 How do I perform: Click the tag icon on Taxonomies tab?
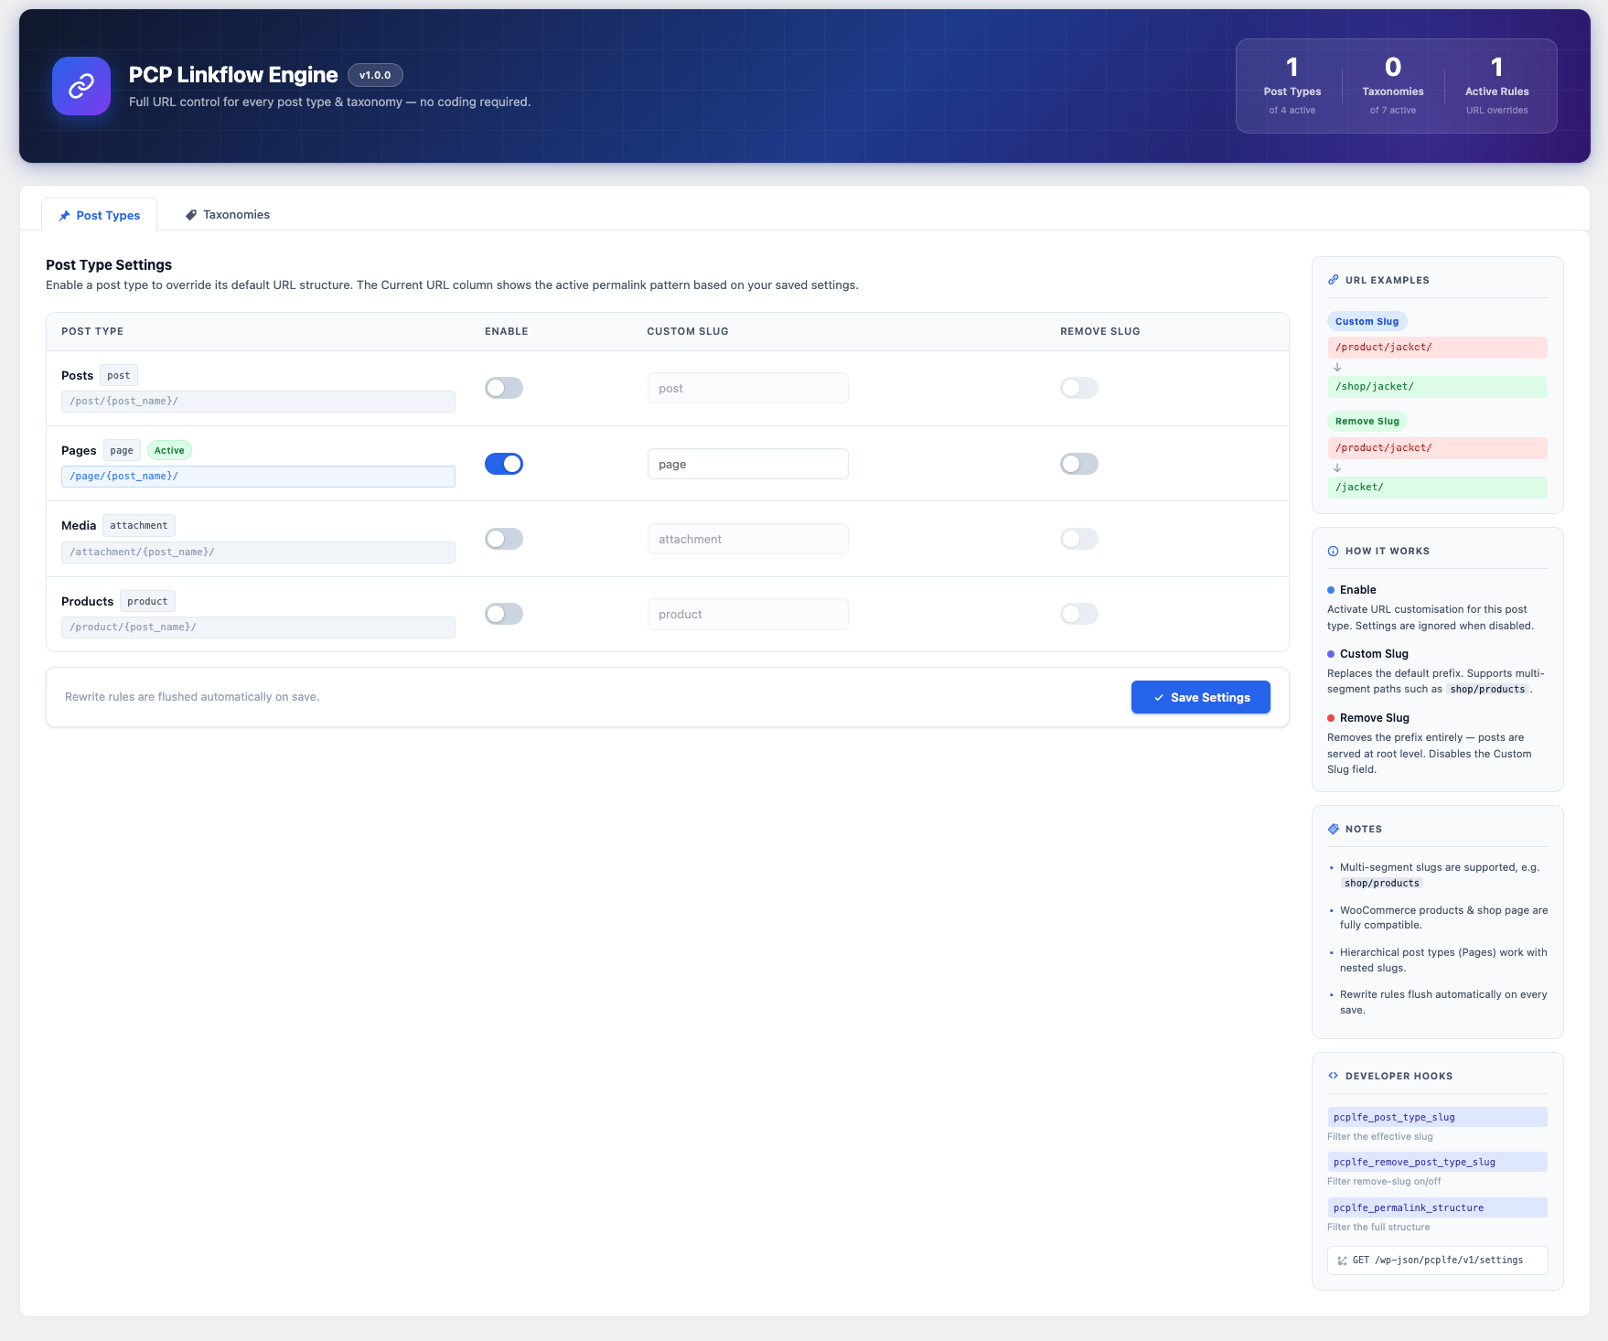click(x=191, y=215)
